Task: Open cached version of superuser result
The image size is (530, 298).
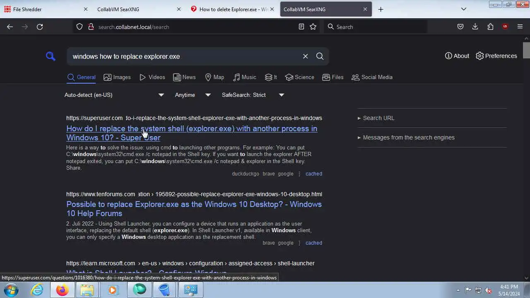Action: (x=313, y=174)
